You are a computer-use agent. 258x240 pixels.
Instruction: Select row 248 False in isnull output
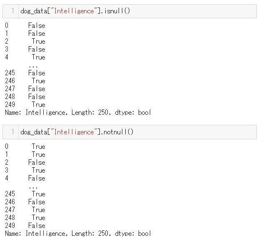pyautogui.click(x=25, y=96)
